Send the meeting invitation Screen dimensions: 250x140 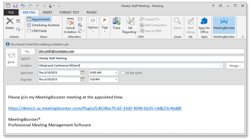tap(11, 57)
